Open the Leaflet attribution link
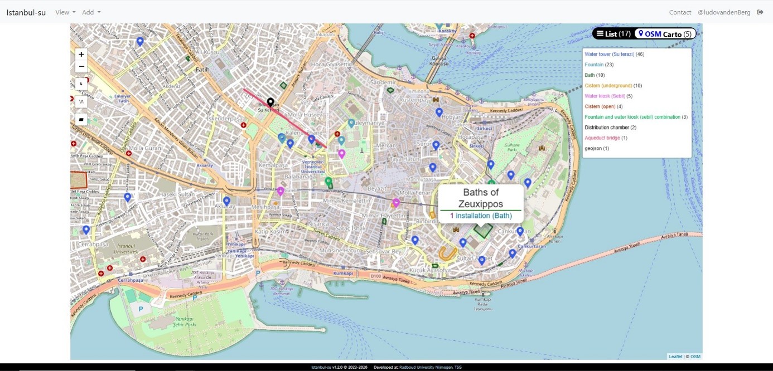Viewport: 773px width, 371px height. (675, 357)
